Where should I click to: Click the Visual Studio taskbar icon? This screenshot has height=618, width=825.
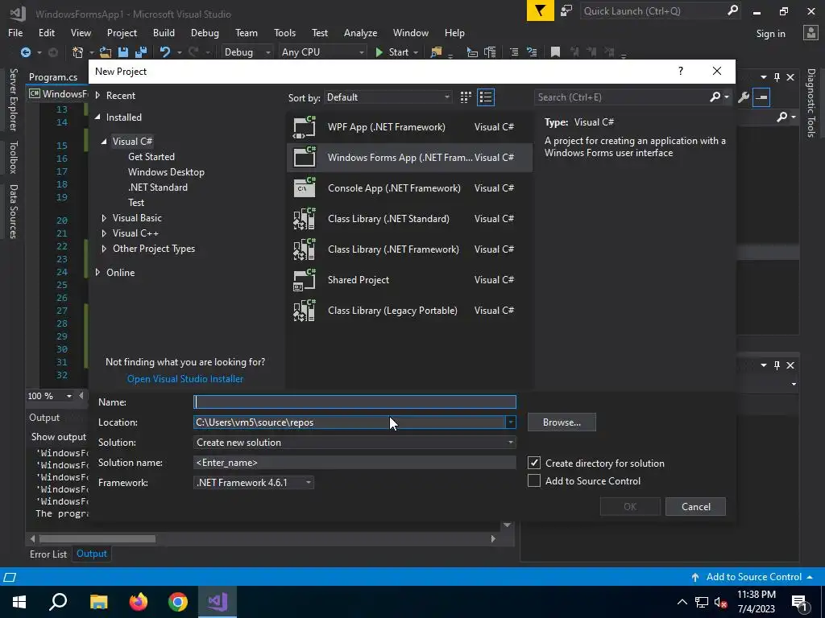[218, 602]
